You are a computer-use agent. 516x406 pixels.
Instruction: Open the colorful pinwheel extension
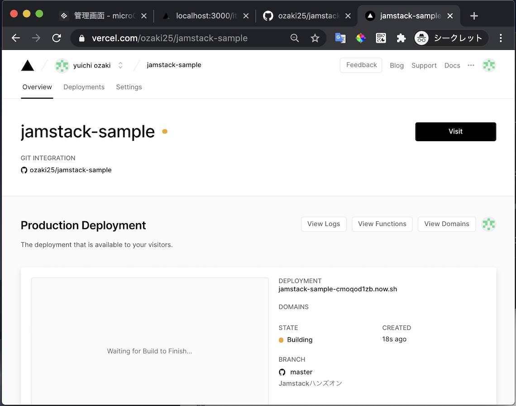[361, 38]
